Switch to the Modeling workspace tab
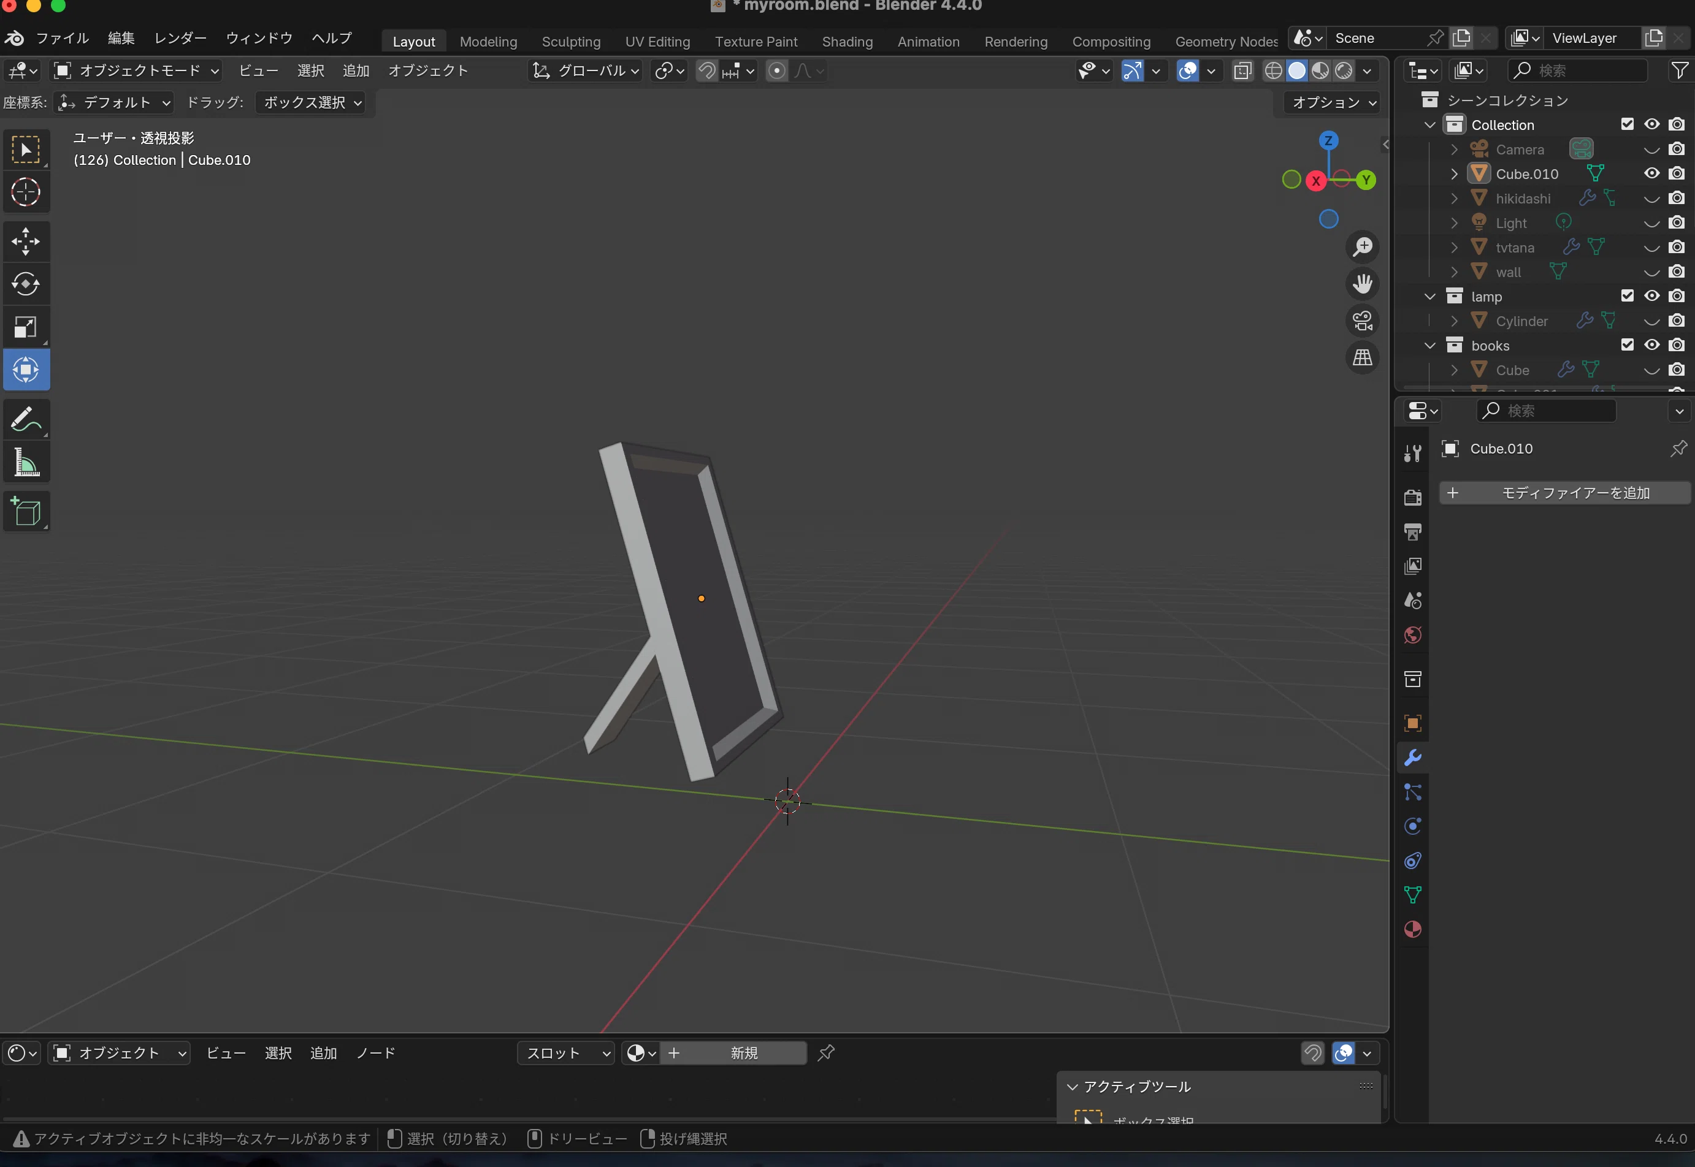The height and width of the screenshot is (1167, 1695). click(x=488, y=42)
